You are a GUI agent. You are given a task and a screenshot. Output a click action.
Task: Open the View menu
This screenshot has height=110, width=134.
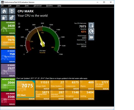click(18, 6)
